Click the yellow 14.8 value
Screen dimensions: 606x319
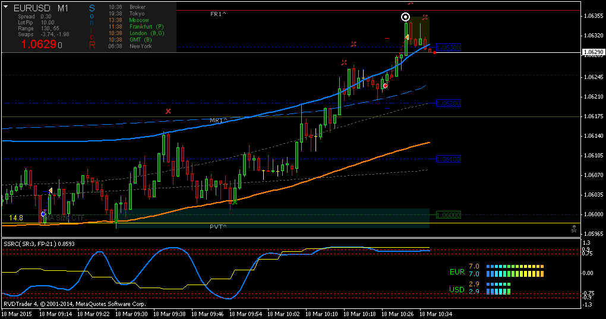click(16, 218)
